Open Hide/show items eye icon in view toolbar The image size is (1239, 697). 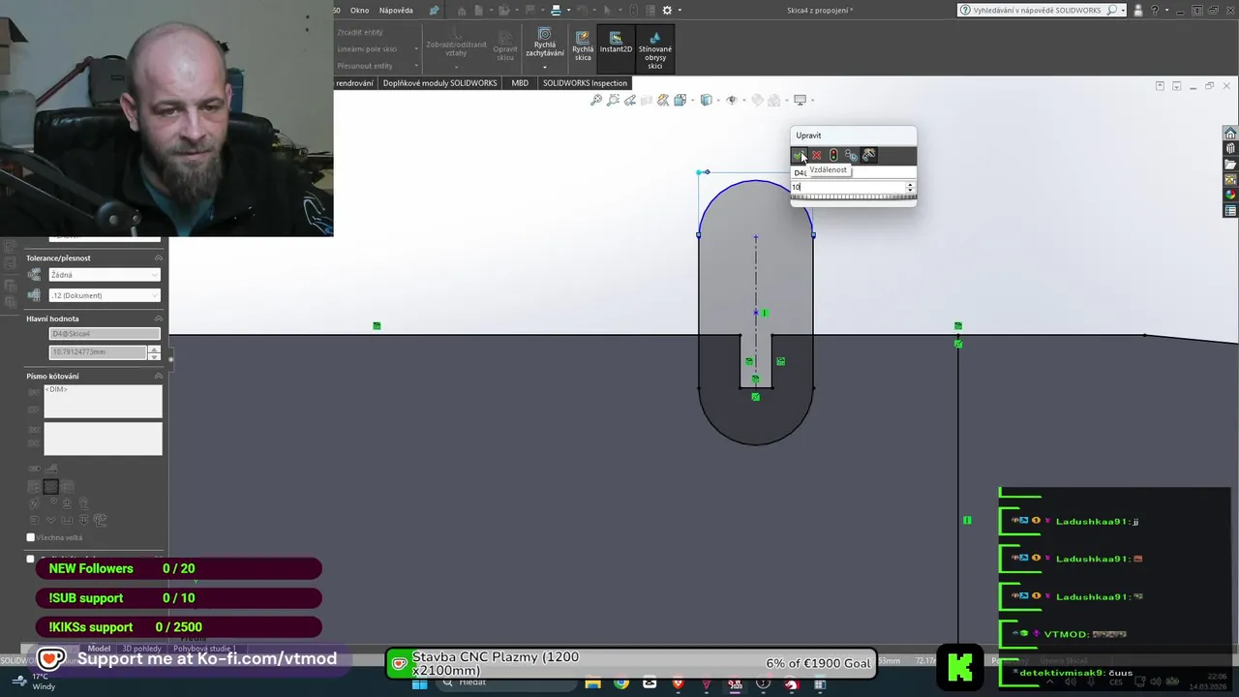tap(732, 100)
